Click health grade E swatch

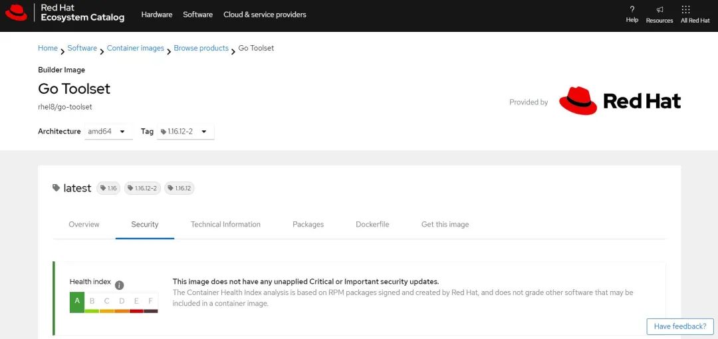(136, 303)
